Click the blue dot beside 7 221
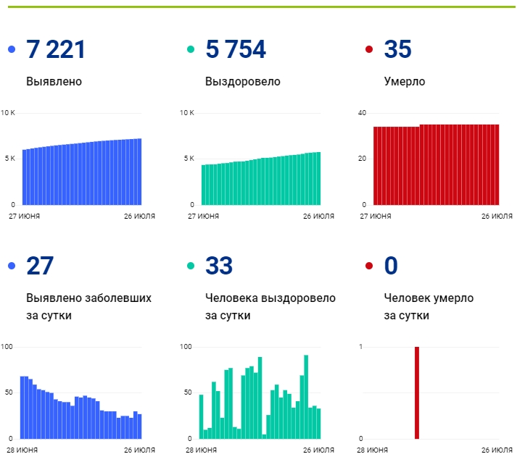 [12, 49]
